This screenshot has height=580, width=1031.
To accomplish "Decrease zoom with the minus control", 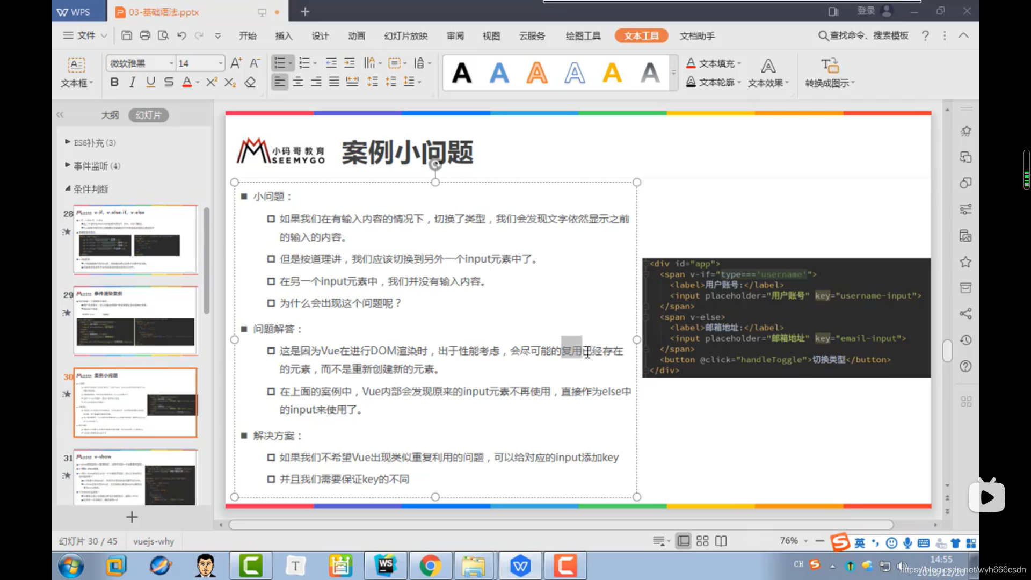I will (x=820, y=541).
